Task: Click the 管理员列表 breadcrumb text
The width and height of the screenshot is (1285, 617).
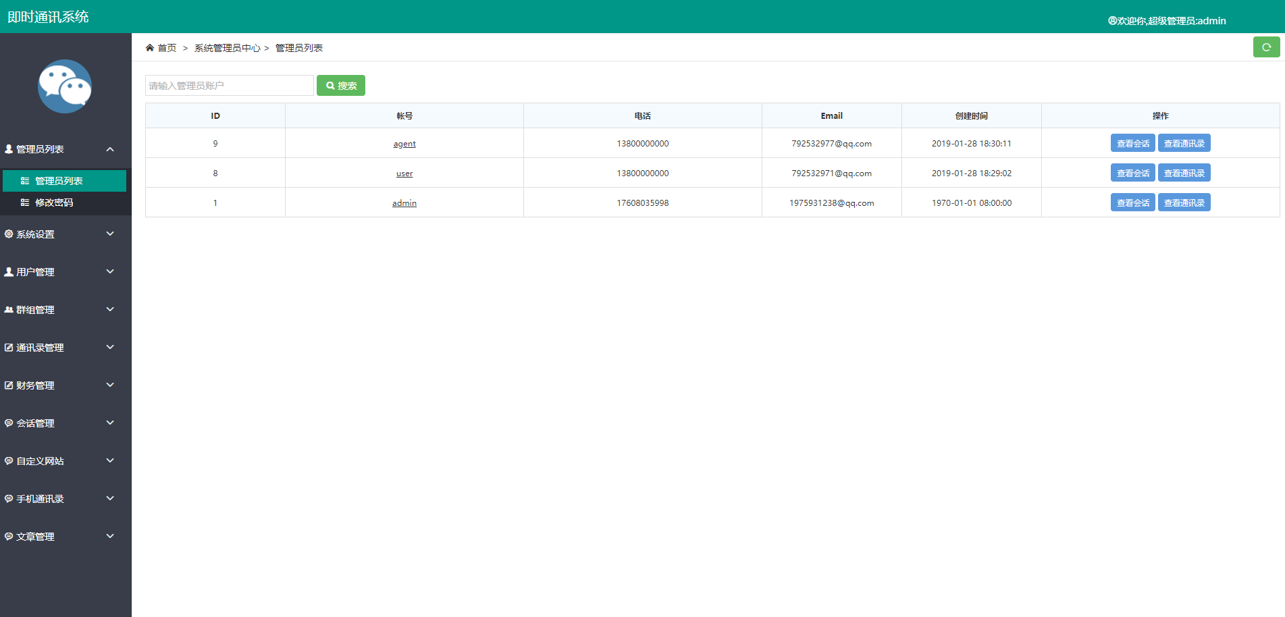Action: pos(299,48)
